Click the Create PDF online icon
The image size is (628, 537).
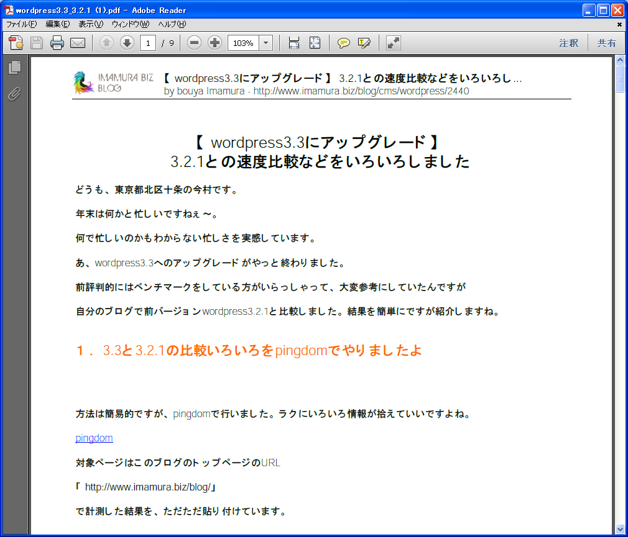16,43
